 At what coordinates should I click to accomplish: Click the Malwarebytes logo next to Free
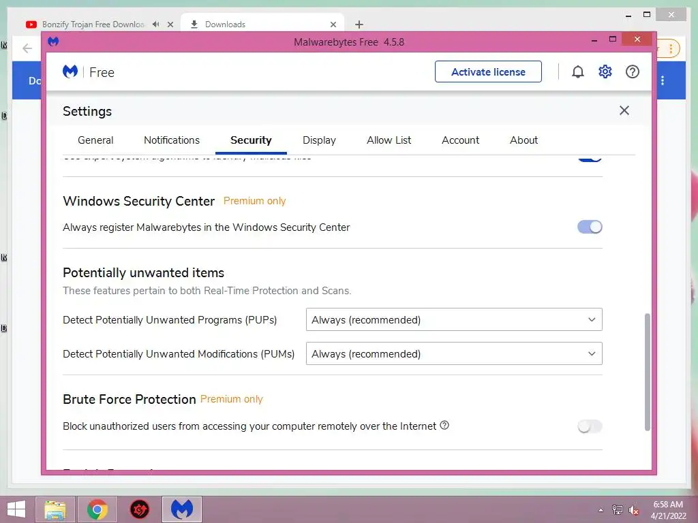(70, 72)
